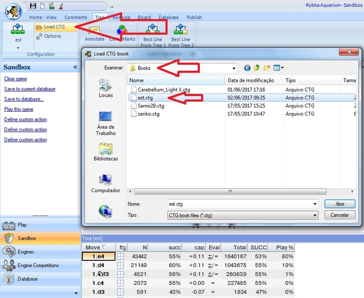364x298 pixels.
Task: Open the Locais places shortcut
Action: 106,88
